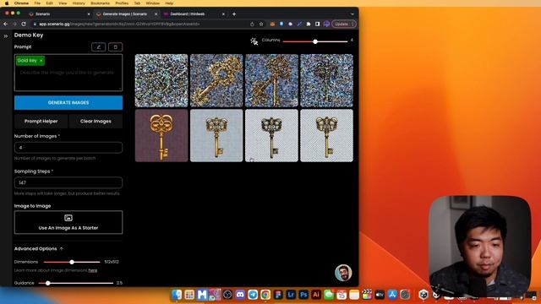Open Calendar from the Dock
This screenshot has height=304, width=541.
coord(342,295)
